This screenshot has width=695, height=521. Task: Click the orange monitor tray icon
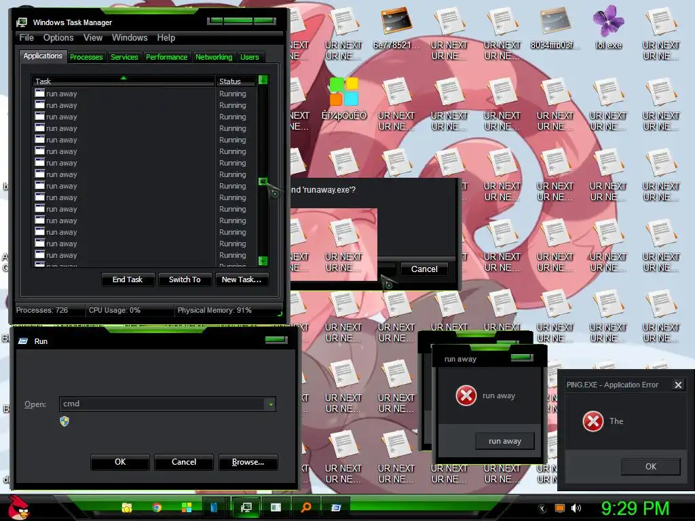point(560,508)
